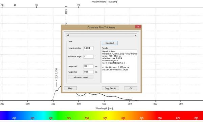Edit the incidence angle field

click(x=88, y=57)
